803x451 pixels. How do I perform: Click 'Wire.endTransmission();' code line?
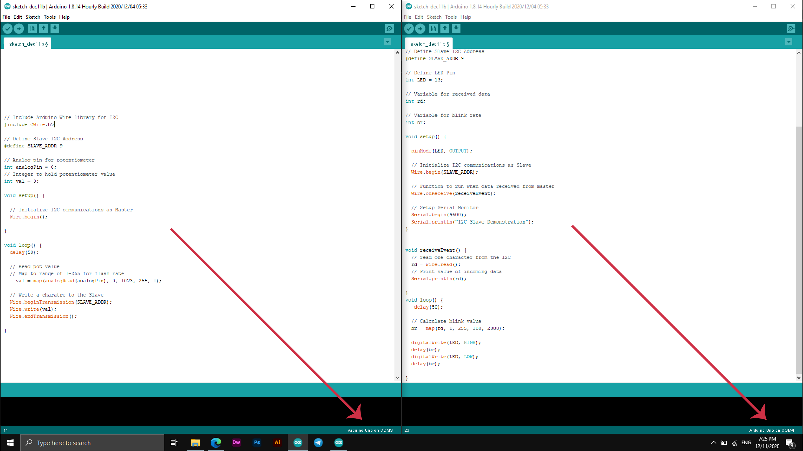43,316
